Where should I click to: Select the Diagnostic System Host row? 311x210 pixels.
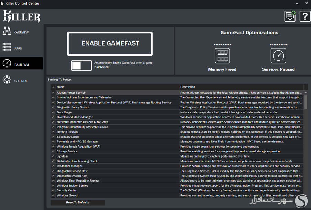coord(177,176)
